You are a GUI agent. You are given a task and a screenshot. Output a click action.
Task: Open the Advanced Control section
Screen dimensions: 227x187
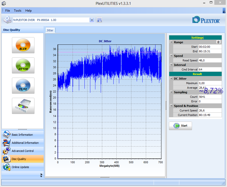23,151
